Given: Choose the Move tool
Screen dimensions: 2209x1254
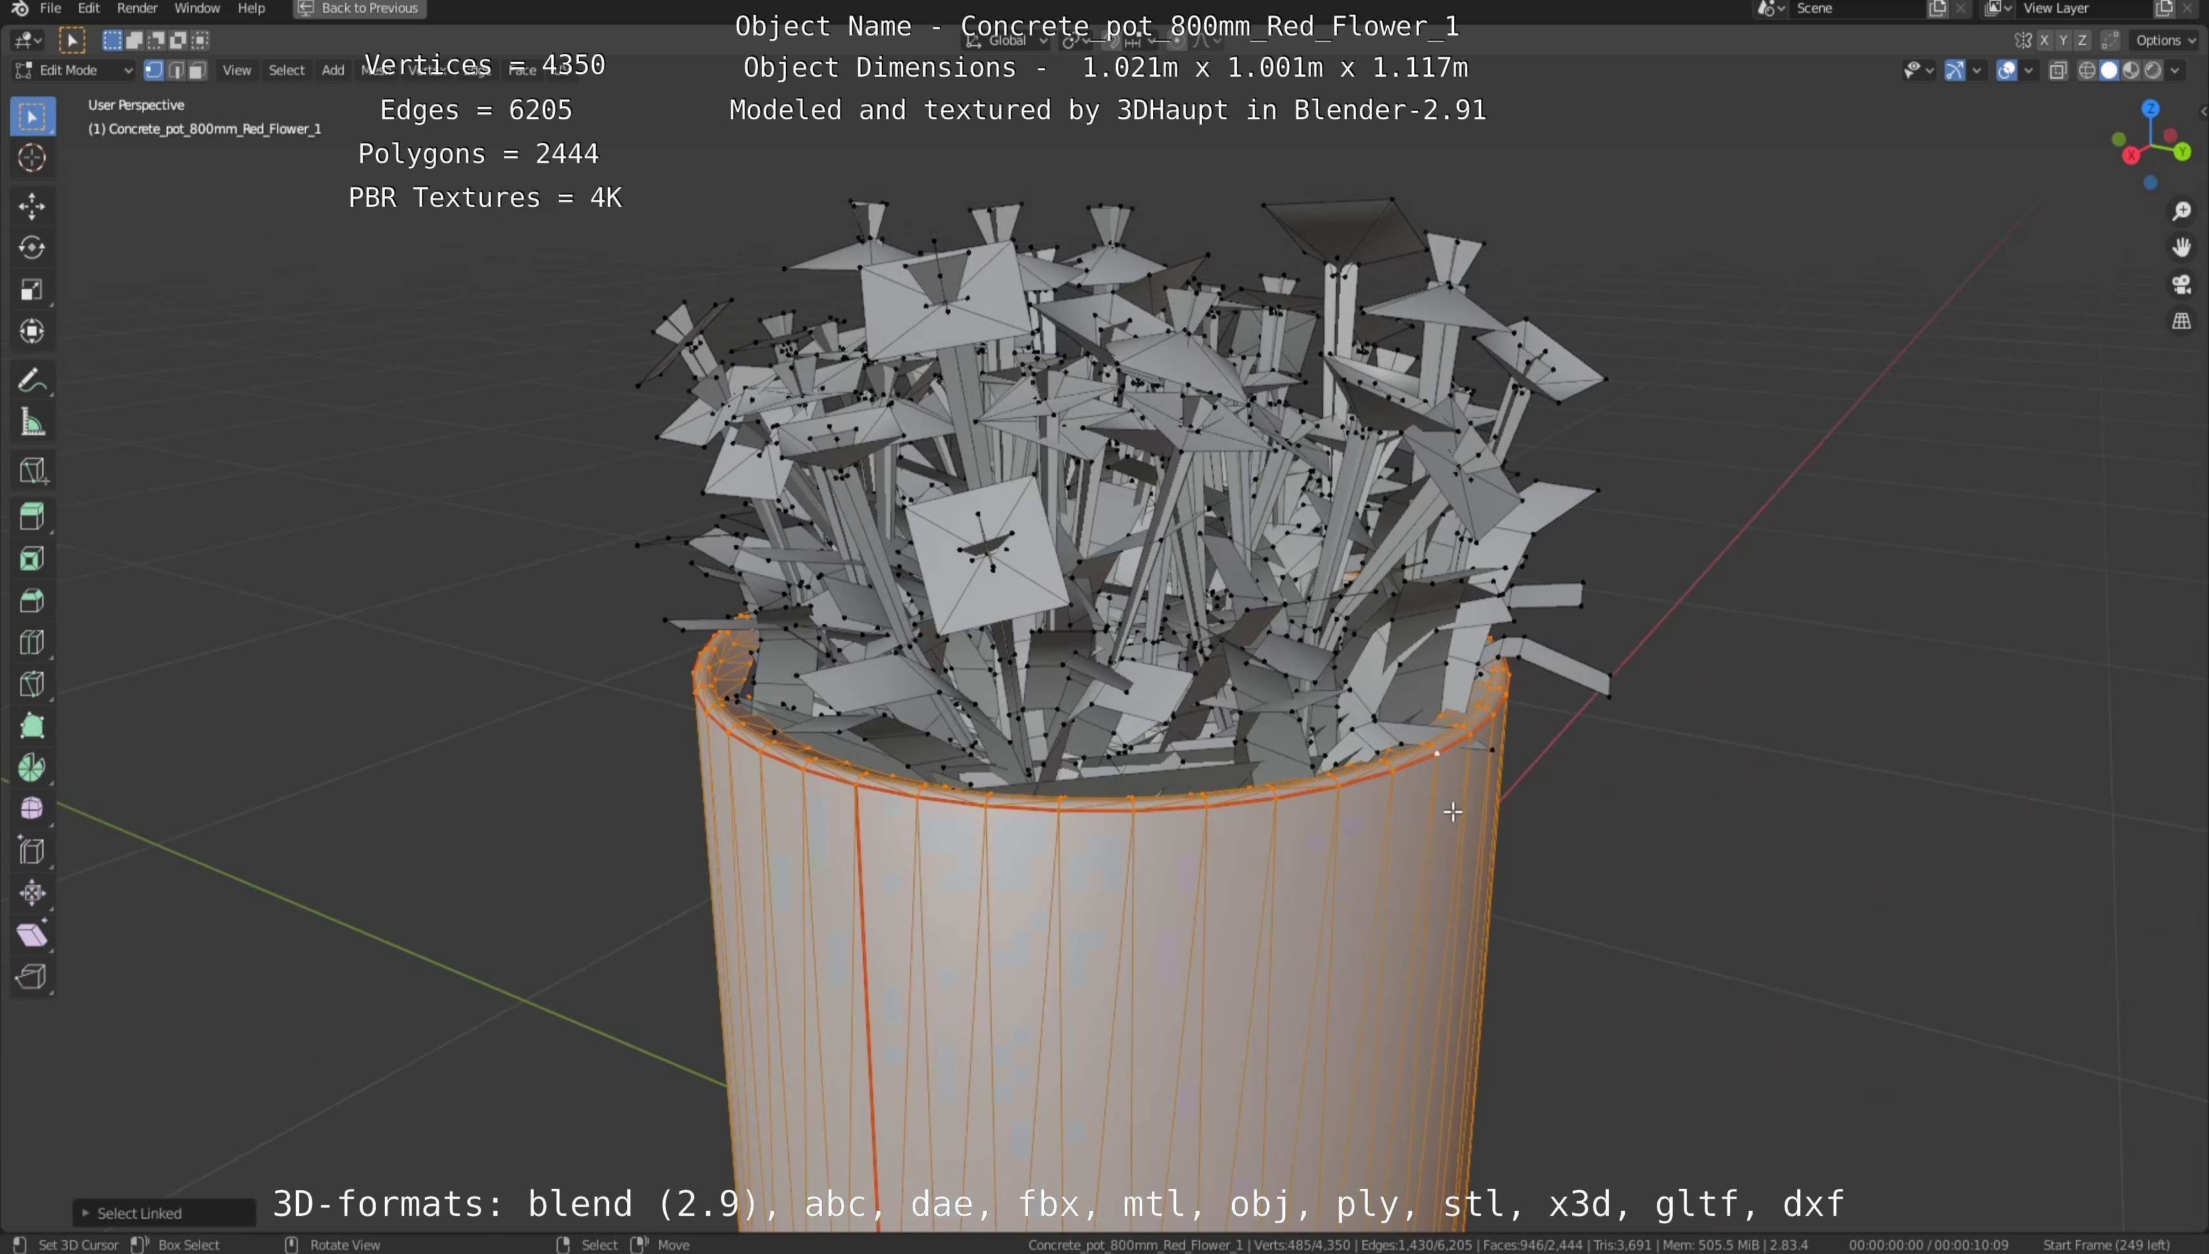Looking at the screenshot, I should (33, 207).
